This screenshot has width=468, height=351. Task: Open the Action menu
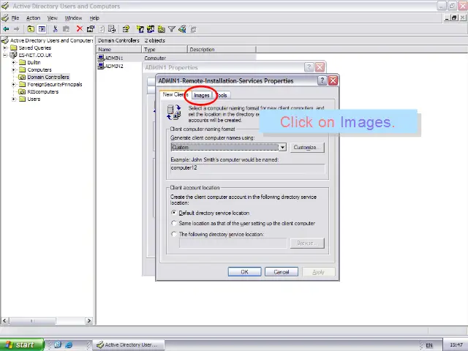[x=33, y=18]
